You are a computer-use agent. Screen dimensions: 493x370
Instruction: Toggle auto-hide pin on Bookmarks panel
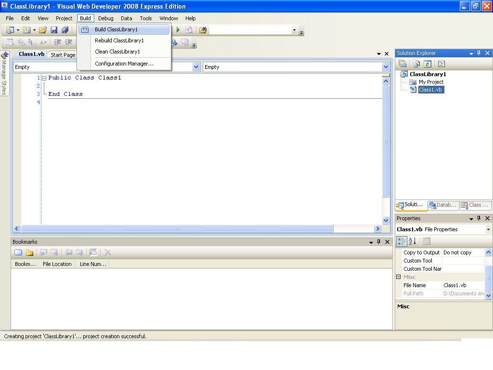379,242
